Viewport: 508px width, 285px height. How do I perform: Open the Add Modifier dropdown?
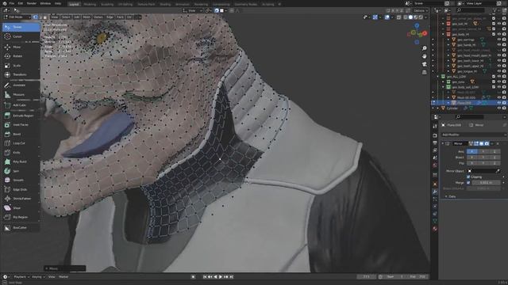point(474,135)
